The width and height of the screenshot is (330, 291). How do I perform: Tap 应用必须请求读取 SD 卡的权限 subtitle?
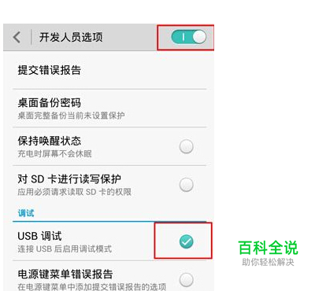coord(74,192)
